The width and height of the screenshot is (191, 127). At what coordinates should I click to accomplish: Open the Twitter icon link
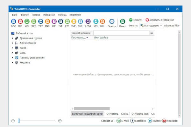(150, 121)
